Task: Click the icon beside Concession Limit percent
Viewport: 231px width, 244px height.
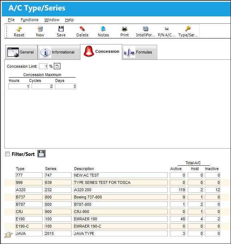Action: 57,66
